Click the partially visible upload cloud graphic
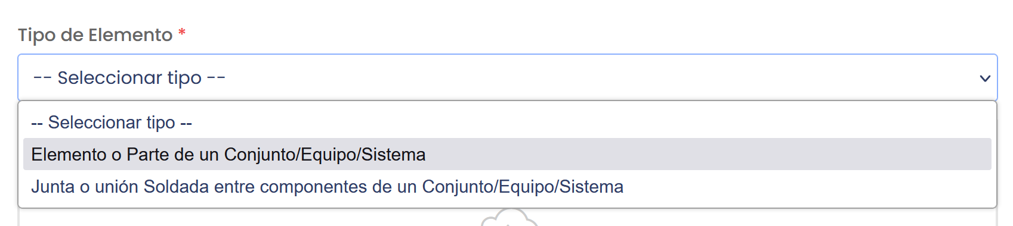This screenshot has width=1013, height=226. click(509, 218)
